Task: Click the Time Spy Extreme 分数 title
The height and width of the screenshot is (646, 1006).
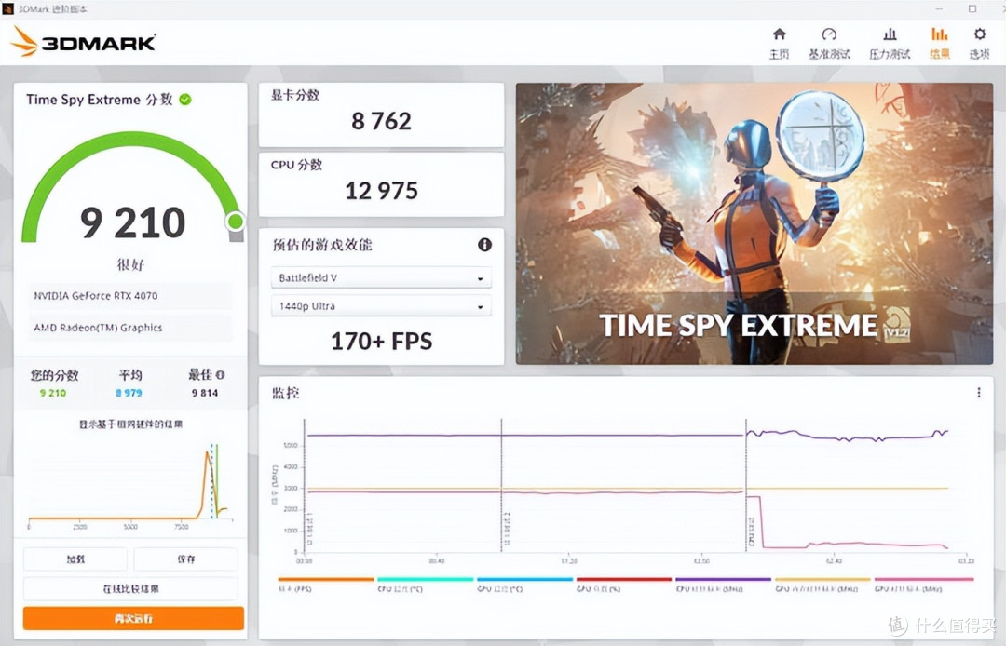Action: [x=100, y=100]
